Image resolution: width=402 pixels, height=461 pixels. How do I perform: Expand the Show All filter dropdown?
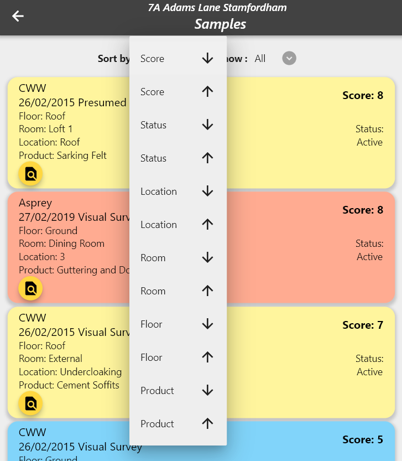point(289,58)
